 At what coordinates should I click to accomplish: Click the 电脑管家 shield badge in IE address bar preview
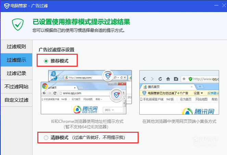click(x=108, y=76)
